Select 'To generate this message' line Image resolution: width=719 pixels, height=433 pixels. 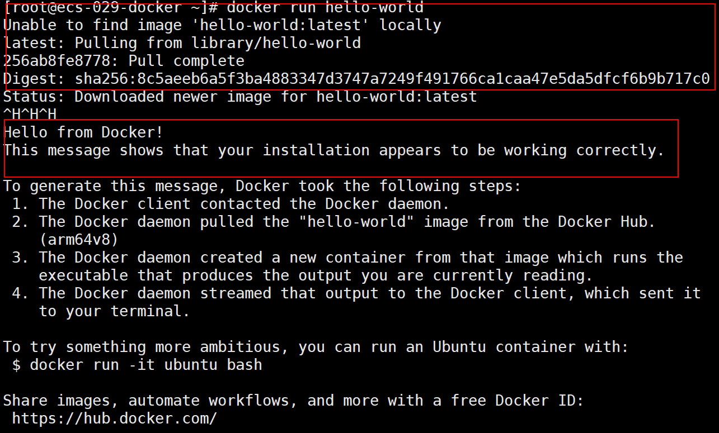(x=262, y=186)
